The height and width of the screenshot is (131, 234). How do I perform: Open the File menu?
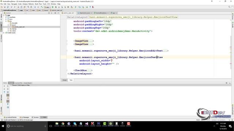1,4
